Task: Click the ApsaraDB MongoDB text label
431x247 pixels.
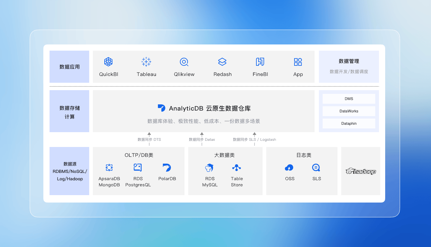Action: point(109,182)
